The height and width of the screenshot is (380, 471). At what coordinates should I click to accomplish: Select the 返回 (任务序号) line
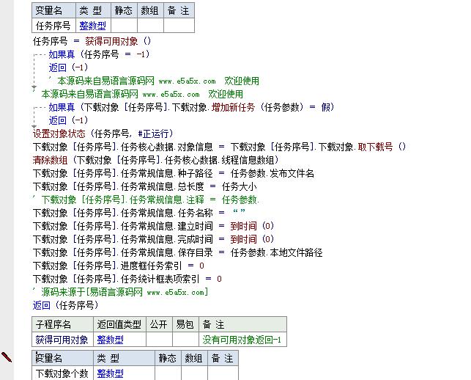point(65,305)
